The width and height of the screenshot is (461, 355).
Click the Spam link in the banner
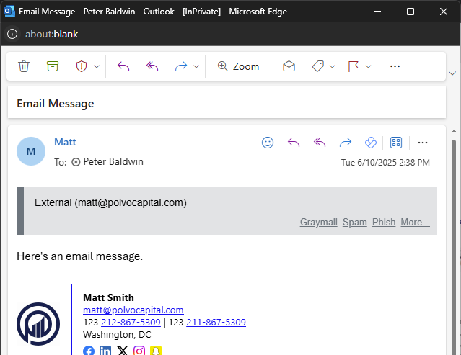point(354,223)
